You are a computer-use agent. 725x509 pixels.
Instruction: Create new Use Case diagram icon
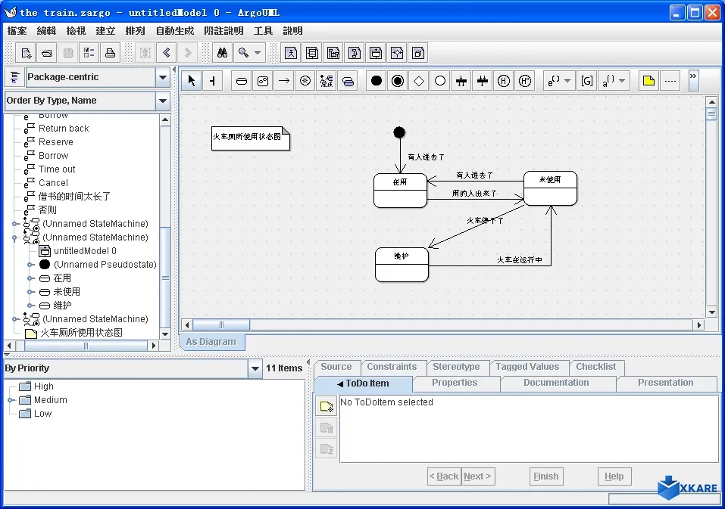[291, 53]
